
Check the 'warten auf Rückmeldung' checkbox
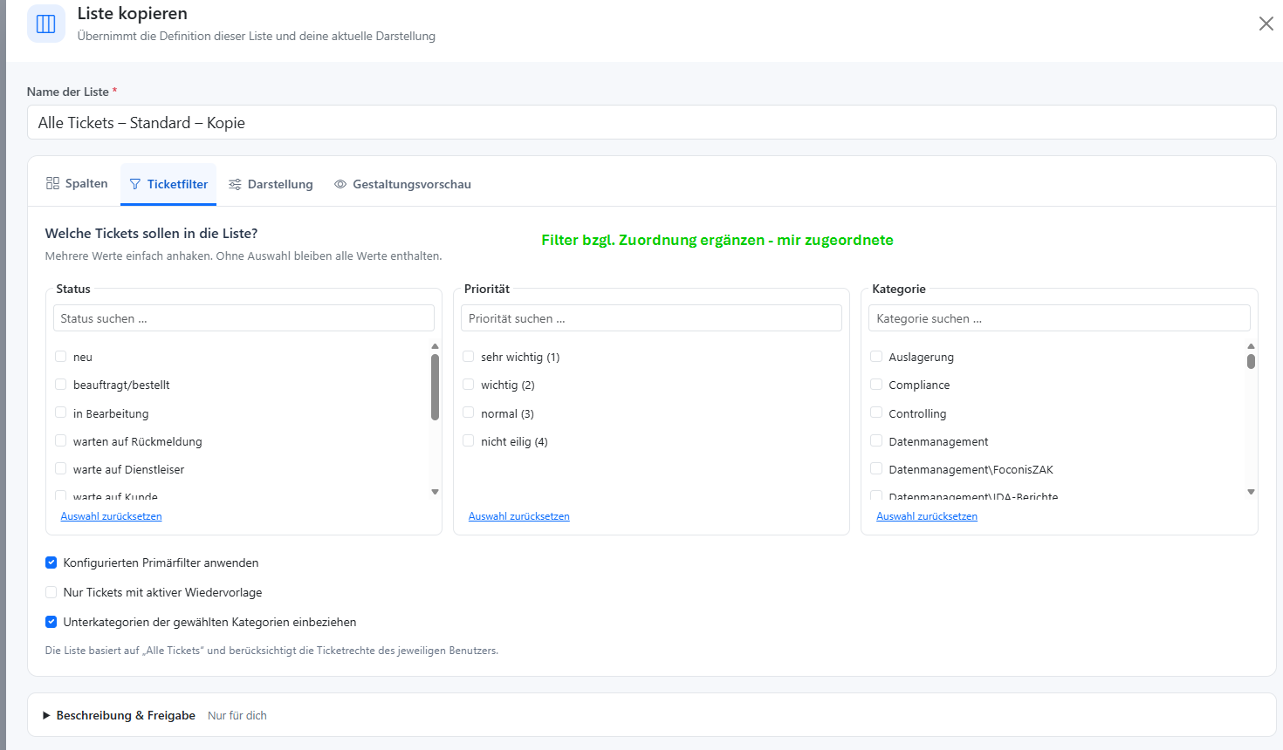pyautogui.click(x=61, y=440)
